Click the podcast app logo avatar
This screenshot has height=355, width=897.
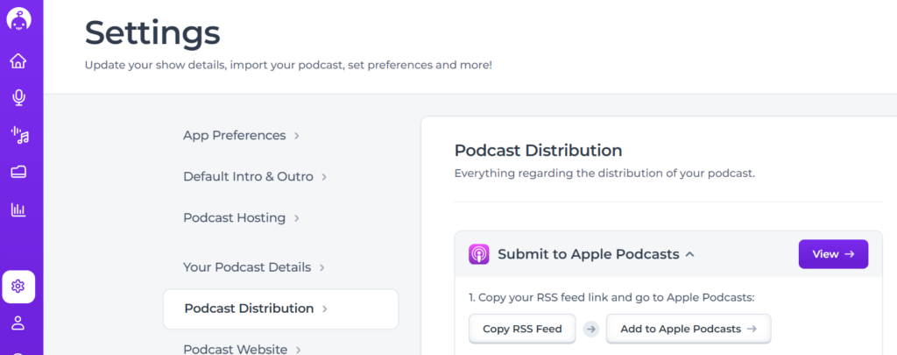(x=18, y=18)
